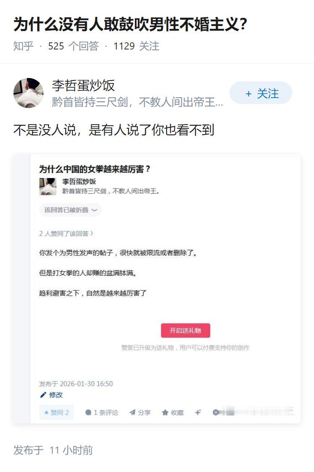Open the question title 为什么没有人敢鼓吹男性不婚主义
The height and width of the screenshot is (472, 314).
coord(130,24)
